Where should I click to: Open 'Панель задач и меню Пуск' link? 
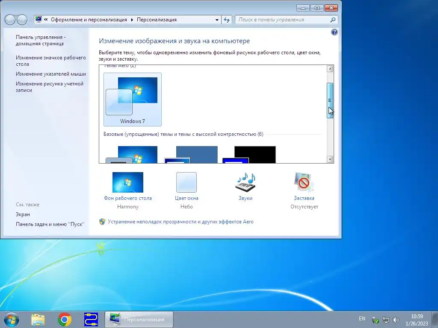point(50,224)
